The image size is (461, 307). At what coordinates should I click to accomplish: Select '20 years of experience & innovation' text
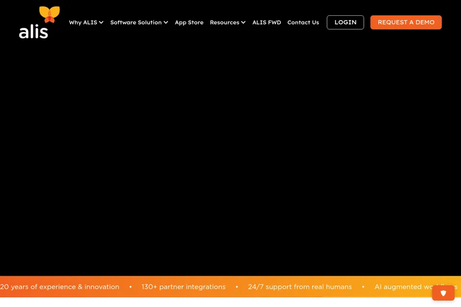pyautogui.click(x=60, y=287)
